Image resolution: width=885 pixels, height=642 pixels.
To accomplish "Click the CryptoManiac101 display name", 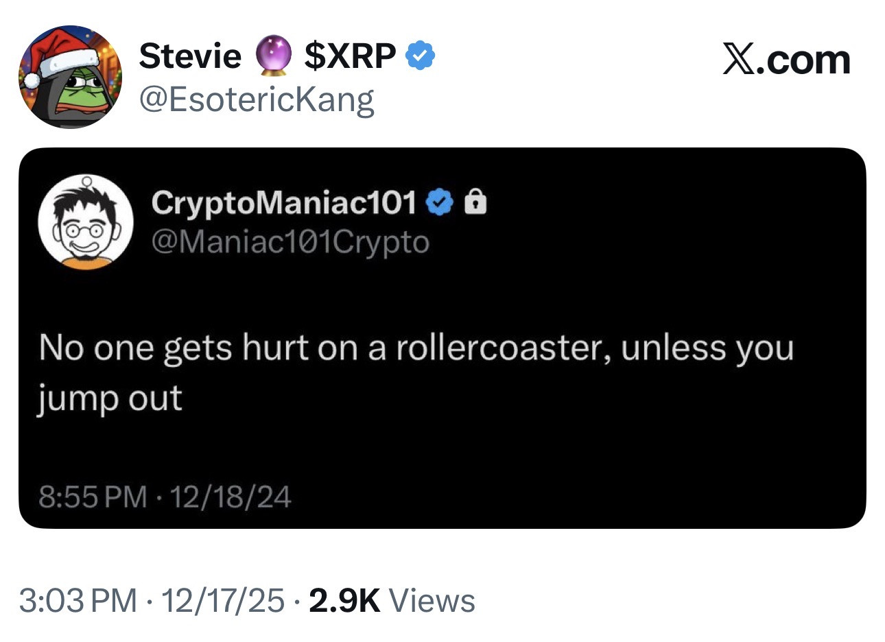I will 283,202.
